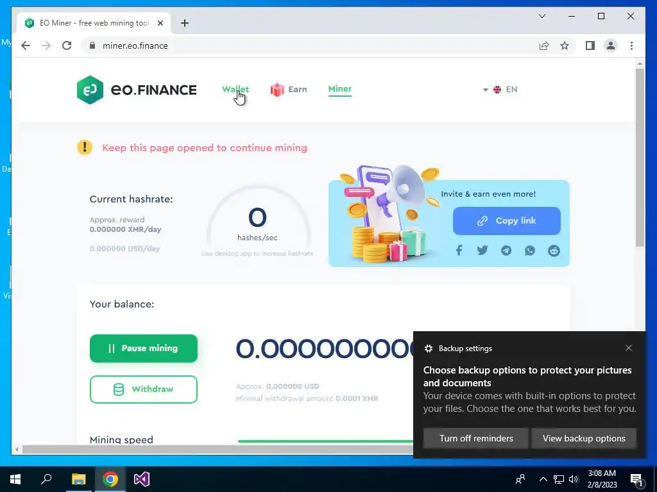The width and height of the screenshot is (657, 492).
Task: Open the Wallet menu item
Action: 235,89
